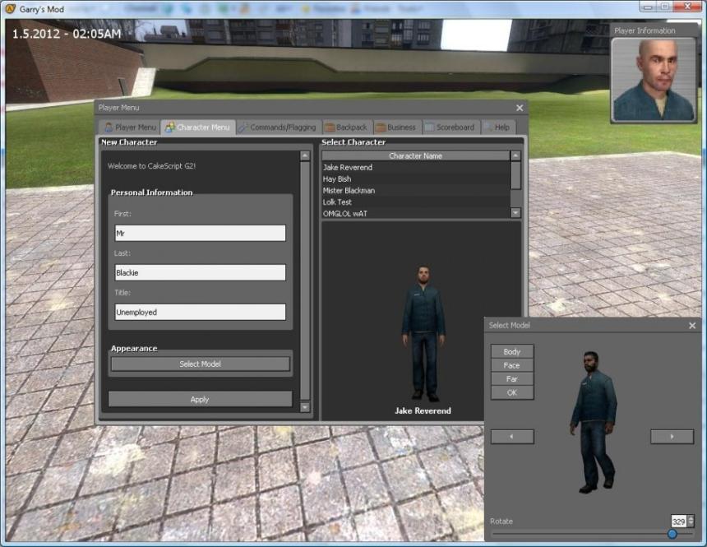Image resolution: width=707 pixels, height=547 pixels.
Task: Click the Body button in Select Model
Action: [x=512, y=351]
